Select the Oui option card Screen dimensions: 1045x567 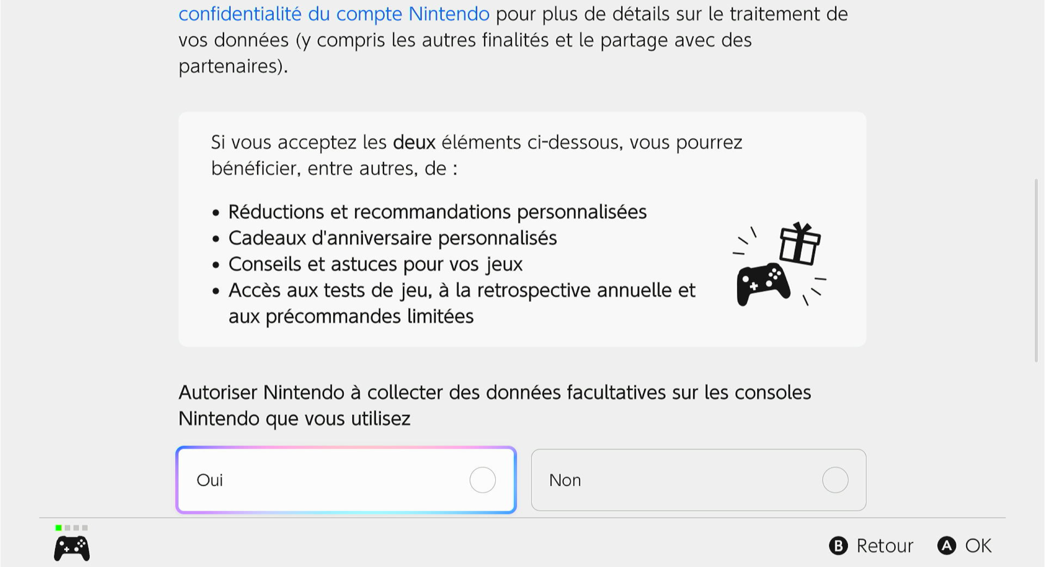pyautogui.click(x=327, y=480)
